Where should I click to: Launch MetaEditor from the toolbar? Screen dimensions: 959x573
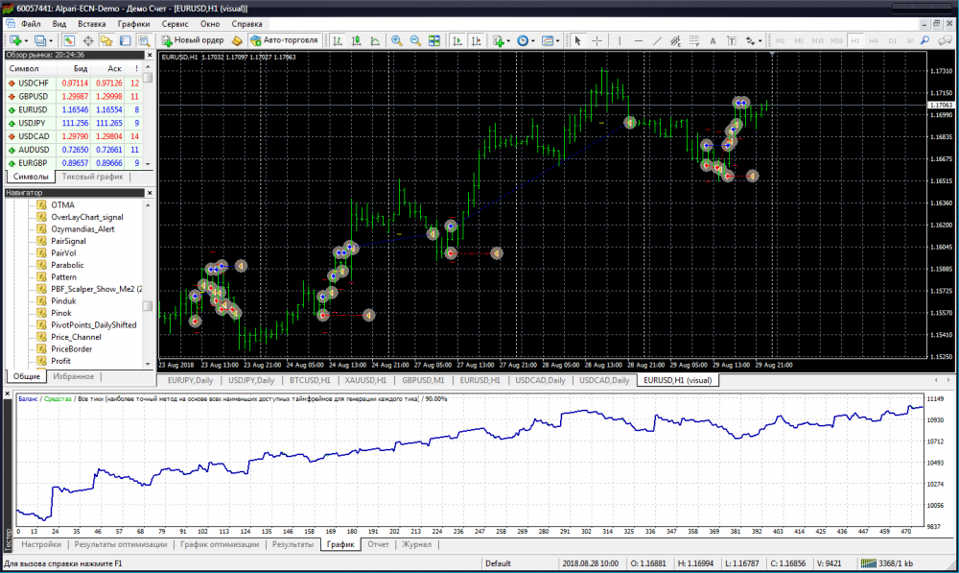[237, 40]
